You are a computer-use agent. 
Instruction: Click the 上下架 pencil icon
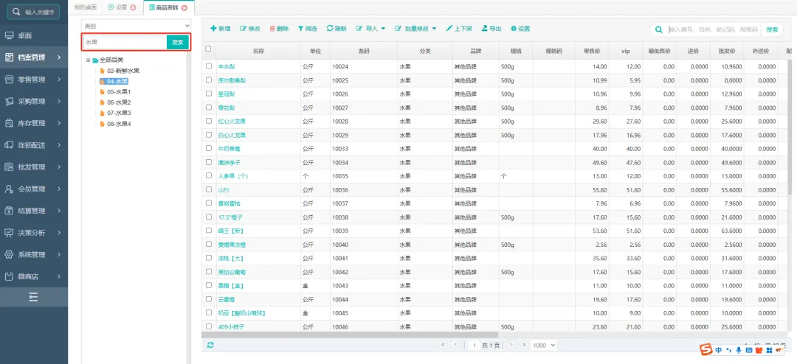pos(449,29)
